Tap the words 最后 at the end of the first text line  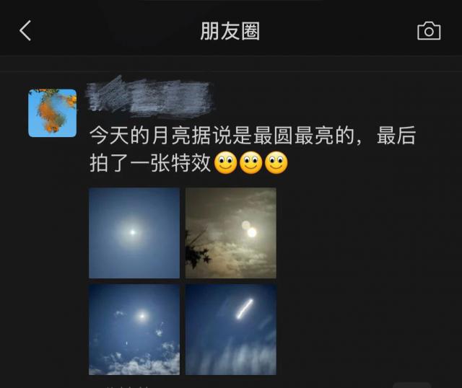click(396, 136)
